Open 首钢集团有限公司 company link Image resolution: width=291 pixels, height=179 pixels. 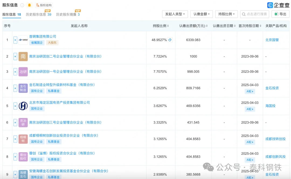click(x=43, y=37)
